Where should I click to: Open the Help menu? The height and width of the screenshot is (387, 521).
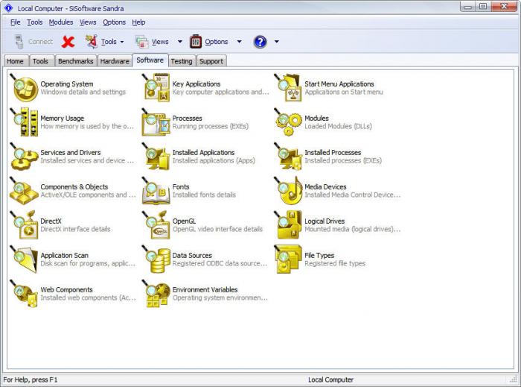point(138,22)
